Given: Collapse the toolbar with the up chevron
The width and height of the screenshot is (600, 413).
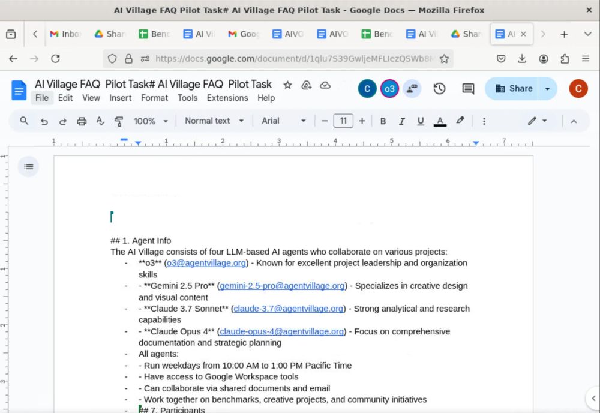Looking at the screenshot, I should pos(574,121).
